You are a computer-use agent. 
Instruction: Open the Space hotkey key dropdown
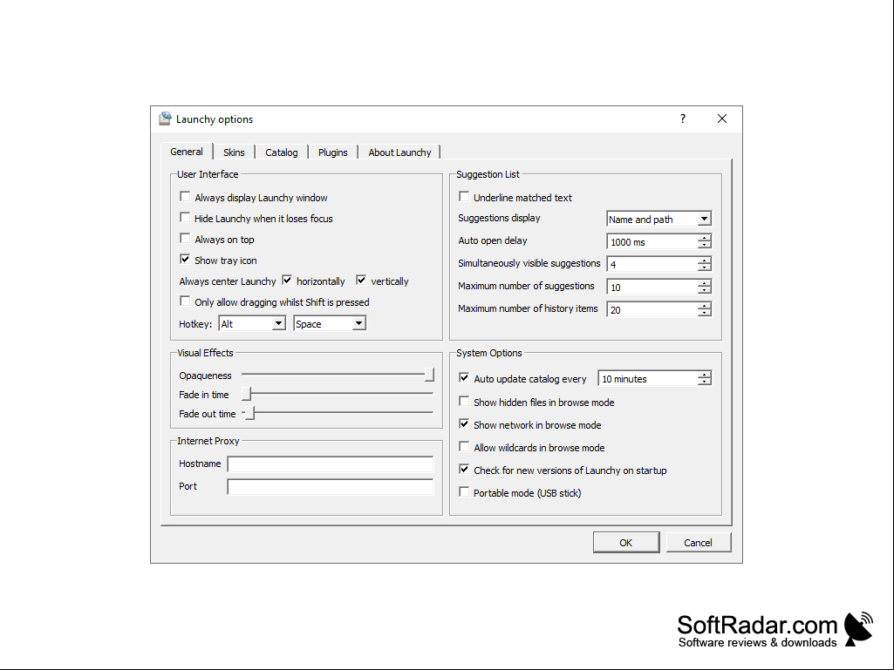(330, 323)
